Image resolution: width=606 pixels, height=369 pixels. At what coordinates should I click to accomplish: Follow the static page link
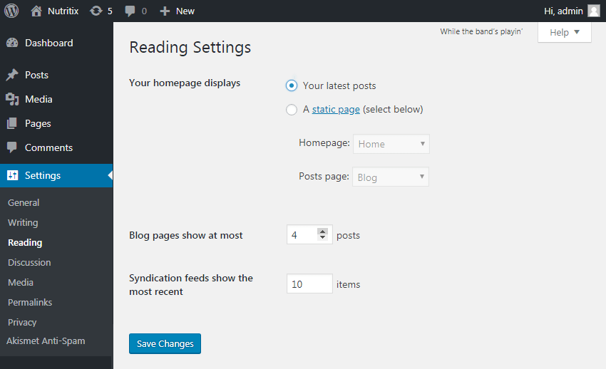(336, 110)
